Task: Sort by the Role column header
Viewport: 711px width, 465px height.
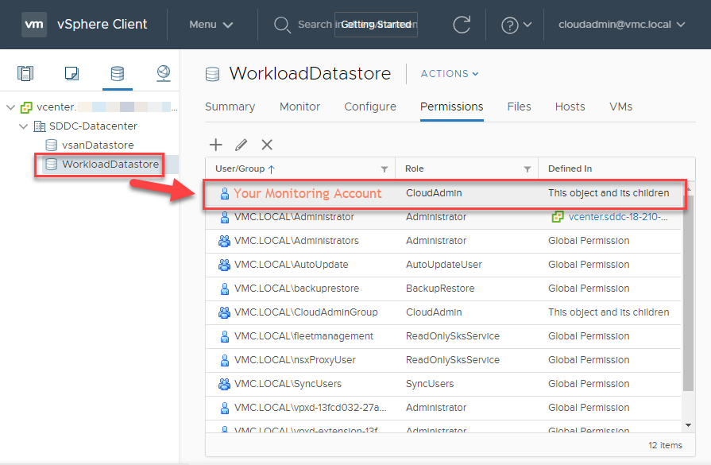Action: 415,169
